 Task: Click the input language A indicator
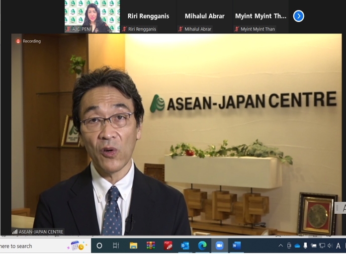[x=338, y=246]
